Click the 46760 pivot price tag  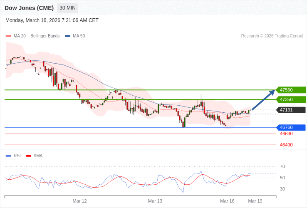point(291,127)
